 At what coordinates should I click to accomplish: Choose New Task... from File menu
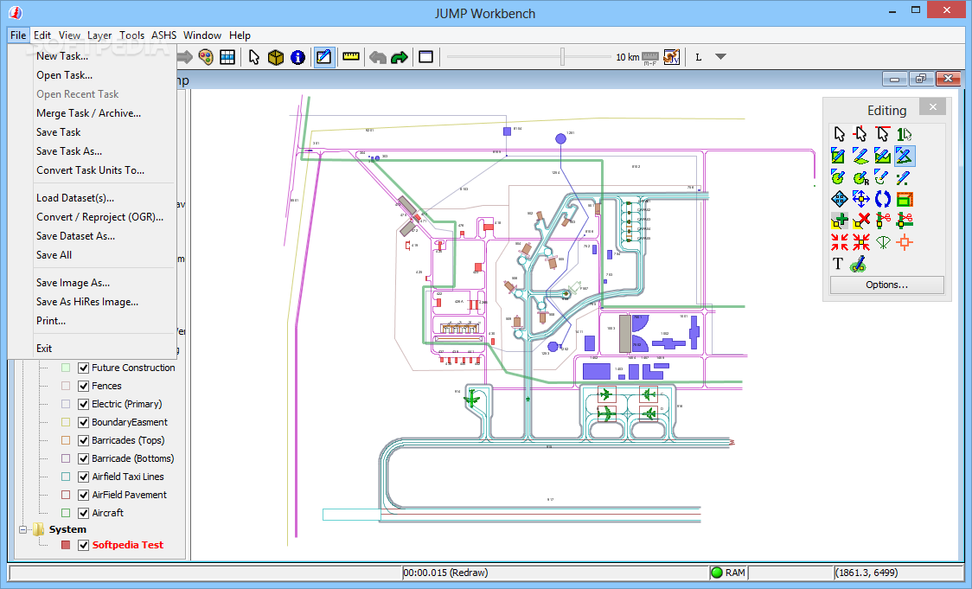click(x=62, y=56)
